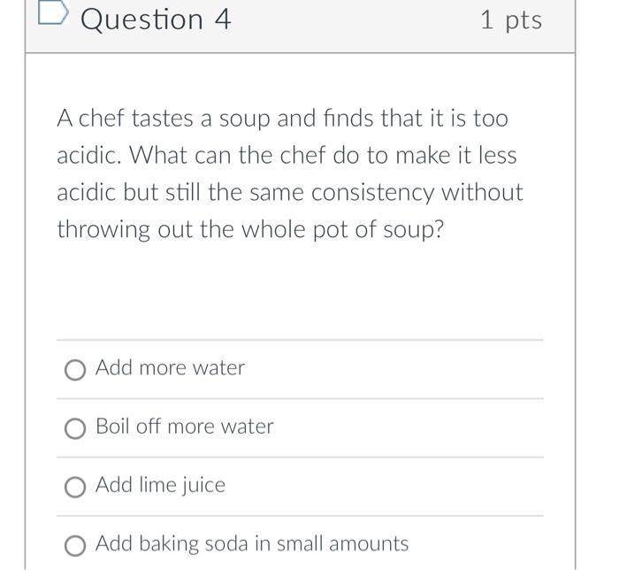Viewport: 619px width, 570px height.
Task: Click the 'Add lime juice' answer label
Action: 160,485
